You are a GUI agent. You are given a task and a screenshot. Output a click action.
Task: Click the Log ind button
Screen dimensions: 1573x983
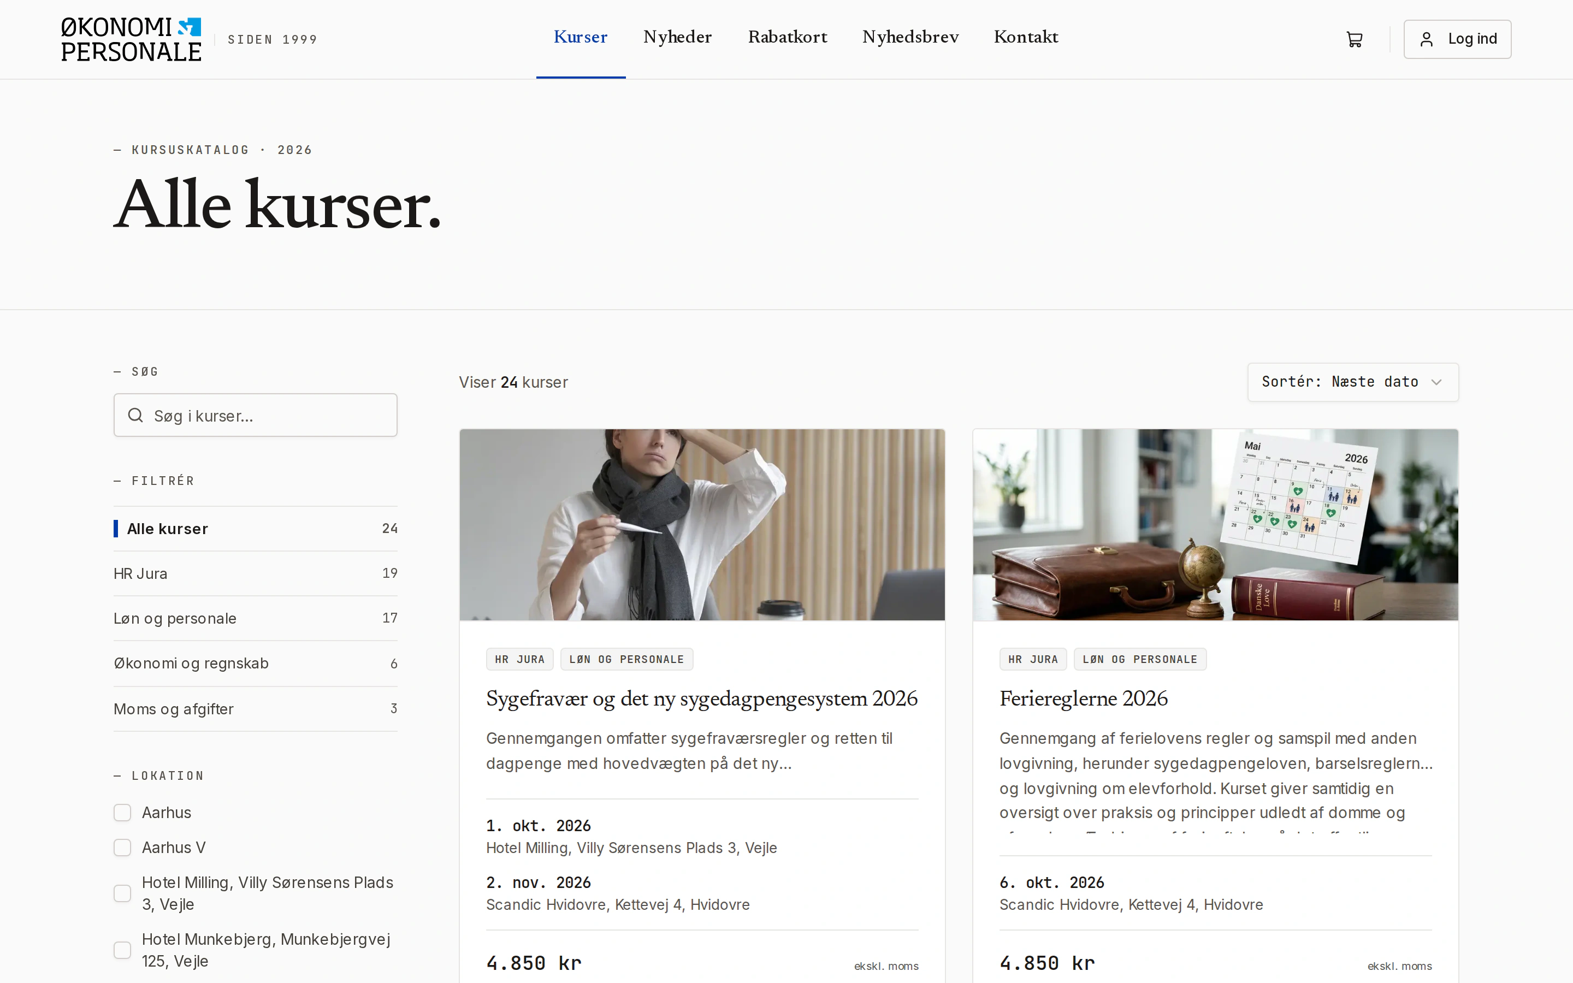tap(1457, 40)
